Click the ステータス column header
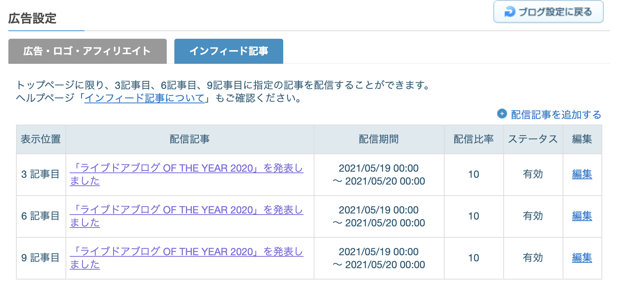This screenshot has width=619, height=297. pyautogui.click(x=533, y=139)
